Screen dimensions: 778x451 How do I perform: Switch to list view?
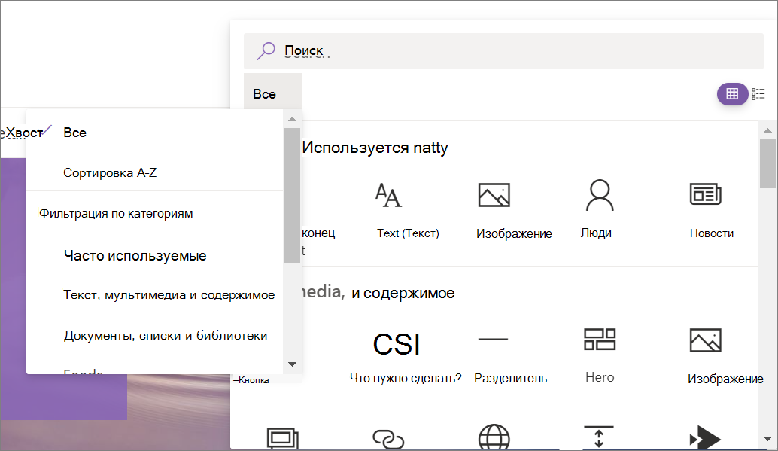coord(758,94)
